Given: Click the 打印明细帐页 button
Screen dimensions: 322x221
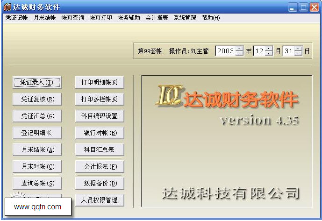Looking at the screenshot, I should (100, 83).
